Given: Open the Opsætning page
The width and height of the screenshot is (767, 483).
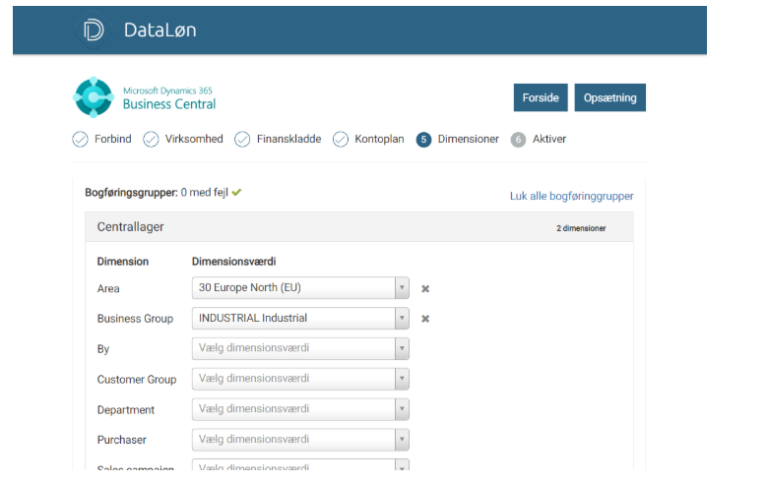Looking at the screenshot, I should click(609, 98).
